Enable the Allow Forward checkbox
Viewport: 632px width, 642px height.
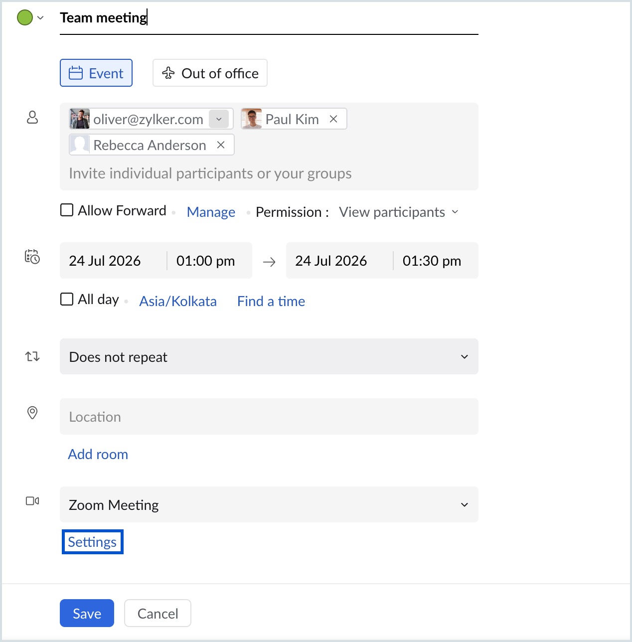click(67, 210)
